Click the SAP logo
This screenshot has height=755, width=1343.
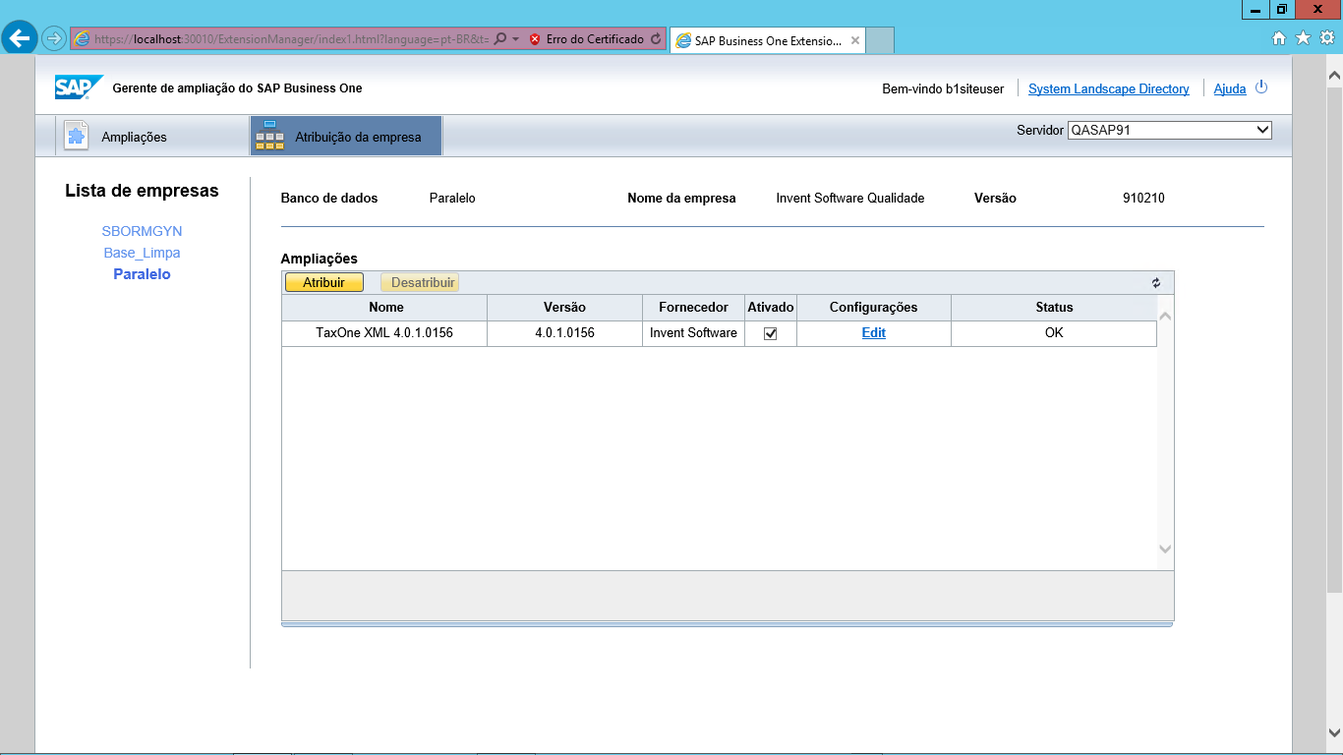[79, 87]
